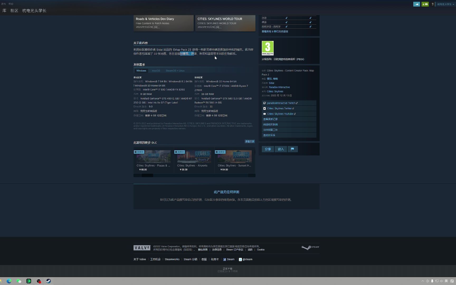Show hidden system tray icons chevron

(423, 281)
